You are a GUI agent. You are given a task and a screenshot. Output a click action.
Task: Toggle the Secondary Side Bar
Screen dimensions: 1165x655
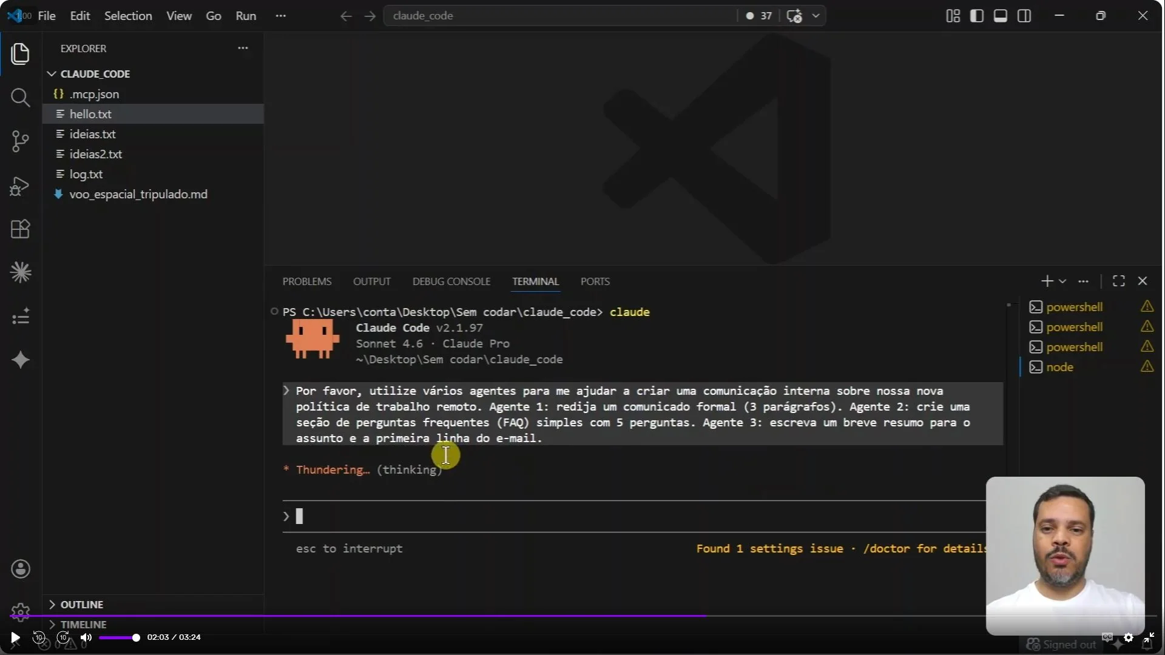pos(1024,16)
